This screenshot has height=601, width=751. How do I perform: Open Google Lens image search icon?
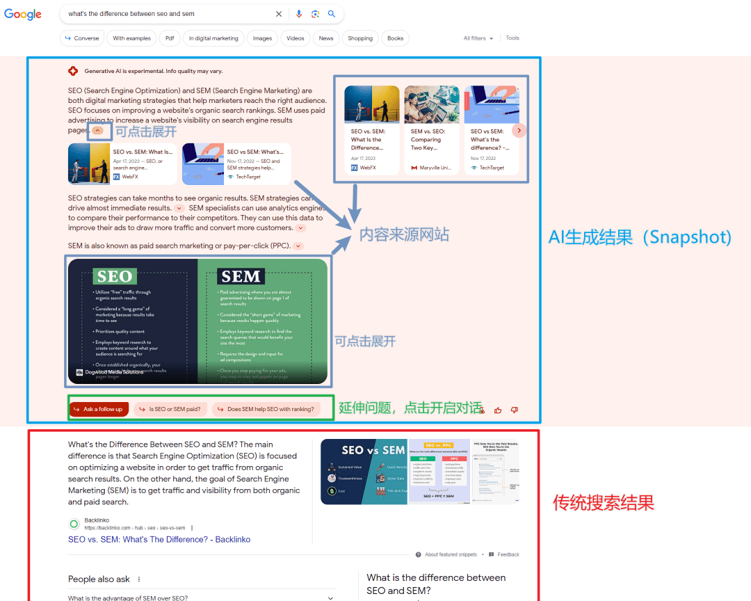(x=315, y=14)
